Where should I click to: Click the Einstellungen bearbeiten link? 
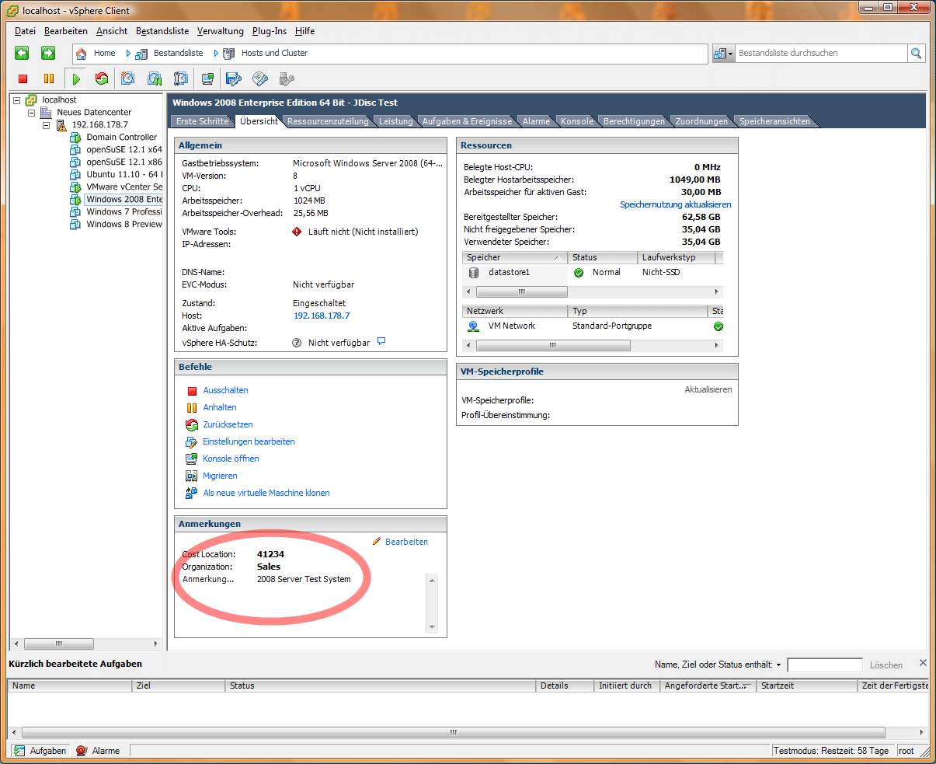[249, 441]
